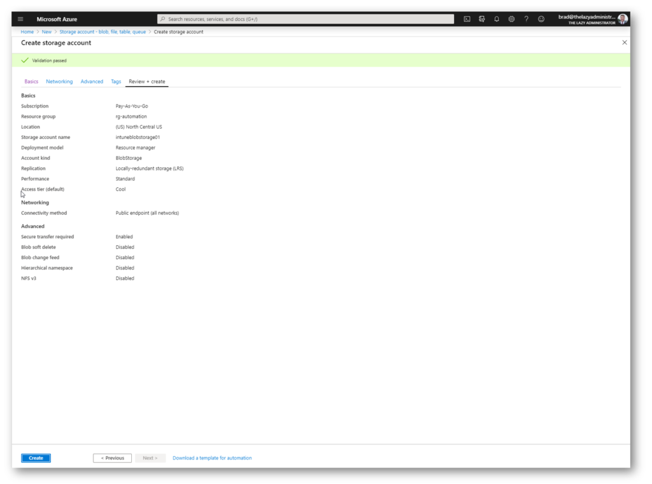Click the Blob change feed label
Screen dimensions: 652x484
coord(40,257)
